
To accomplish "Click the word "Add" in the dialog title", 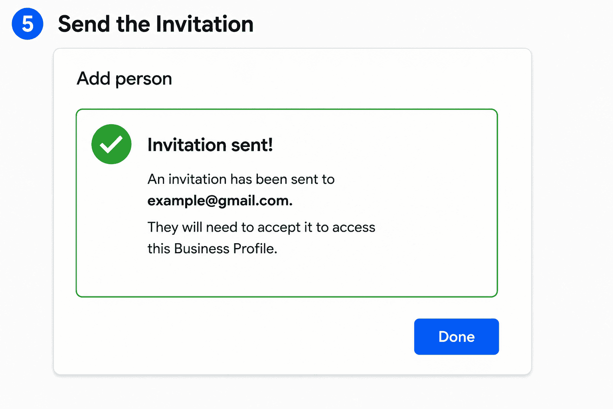I will point(93,78).
